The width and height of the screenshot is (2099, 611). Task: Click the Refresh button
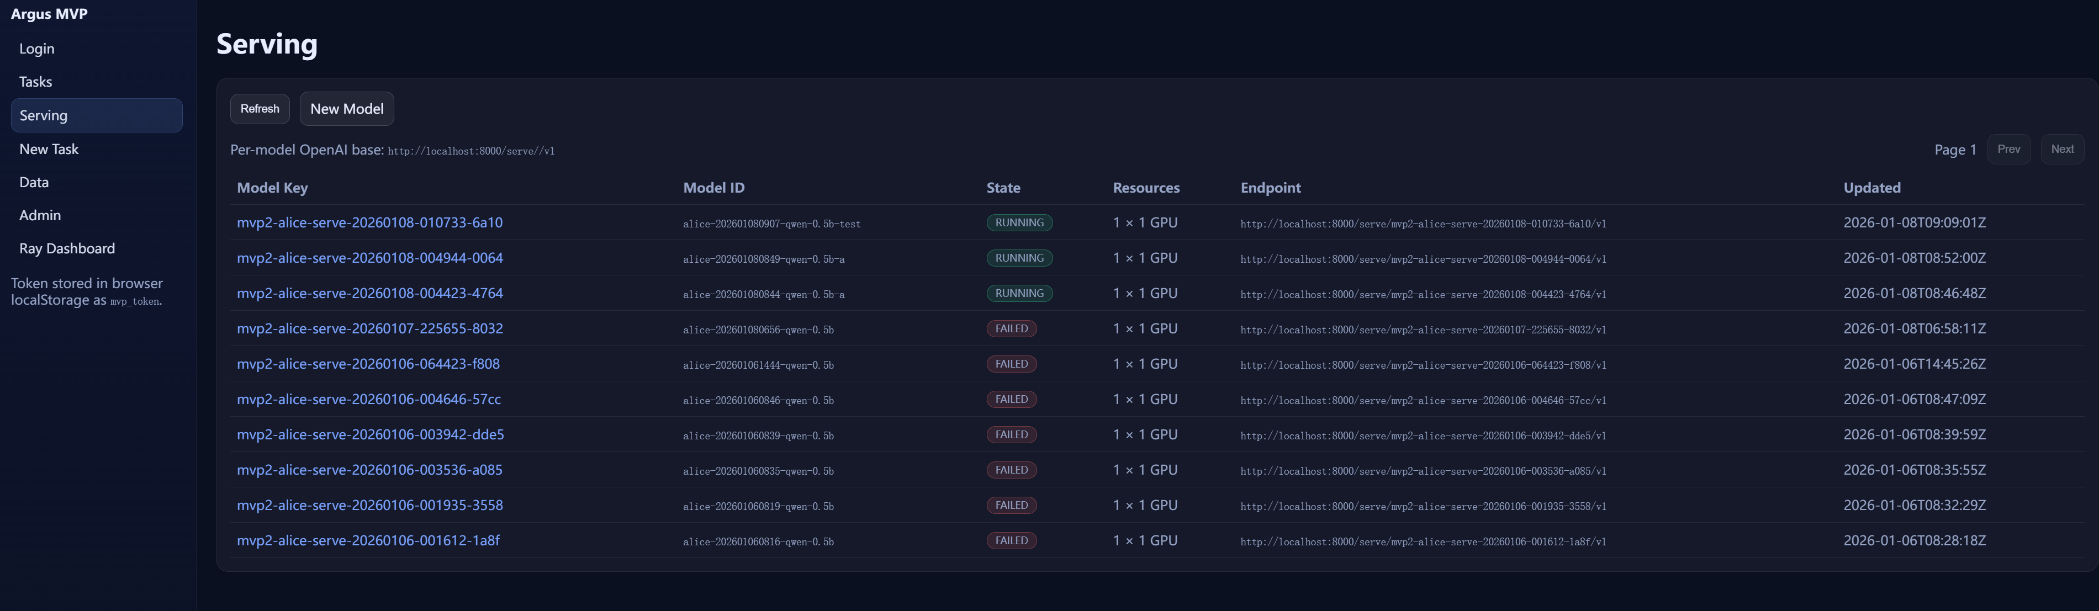259,109
